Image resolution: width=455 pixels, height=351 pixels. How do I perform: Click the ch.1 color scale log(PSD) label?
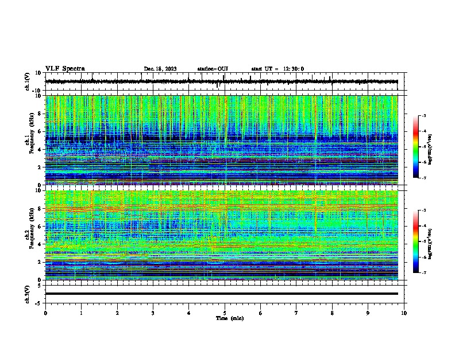[x=430, y=149]
